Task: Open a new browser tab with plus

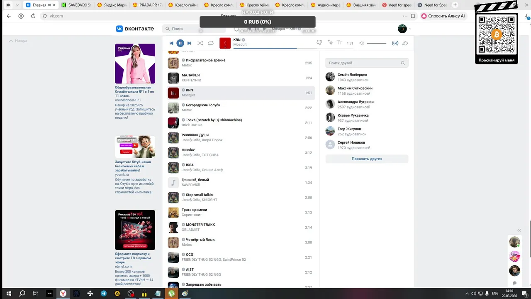Action: pyautogui.click(x=455, y=5)
